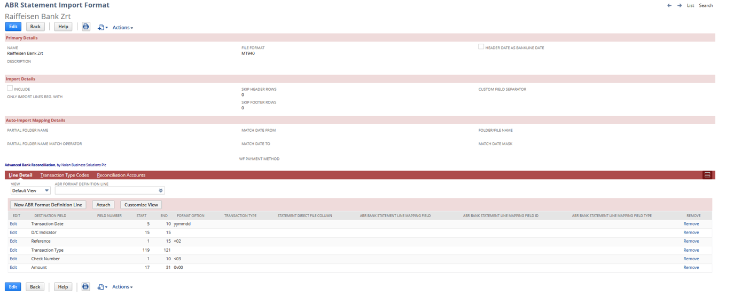Expand the bottom Actions dropdown menu

coord(122,287)
